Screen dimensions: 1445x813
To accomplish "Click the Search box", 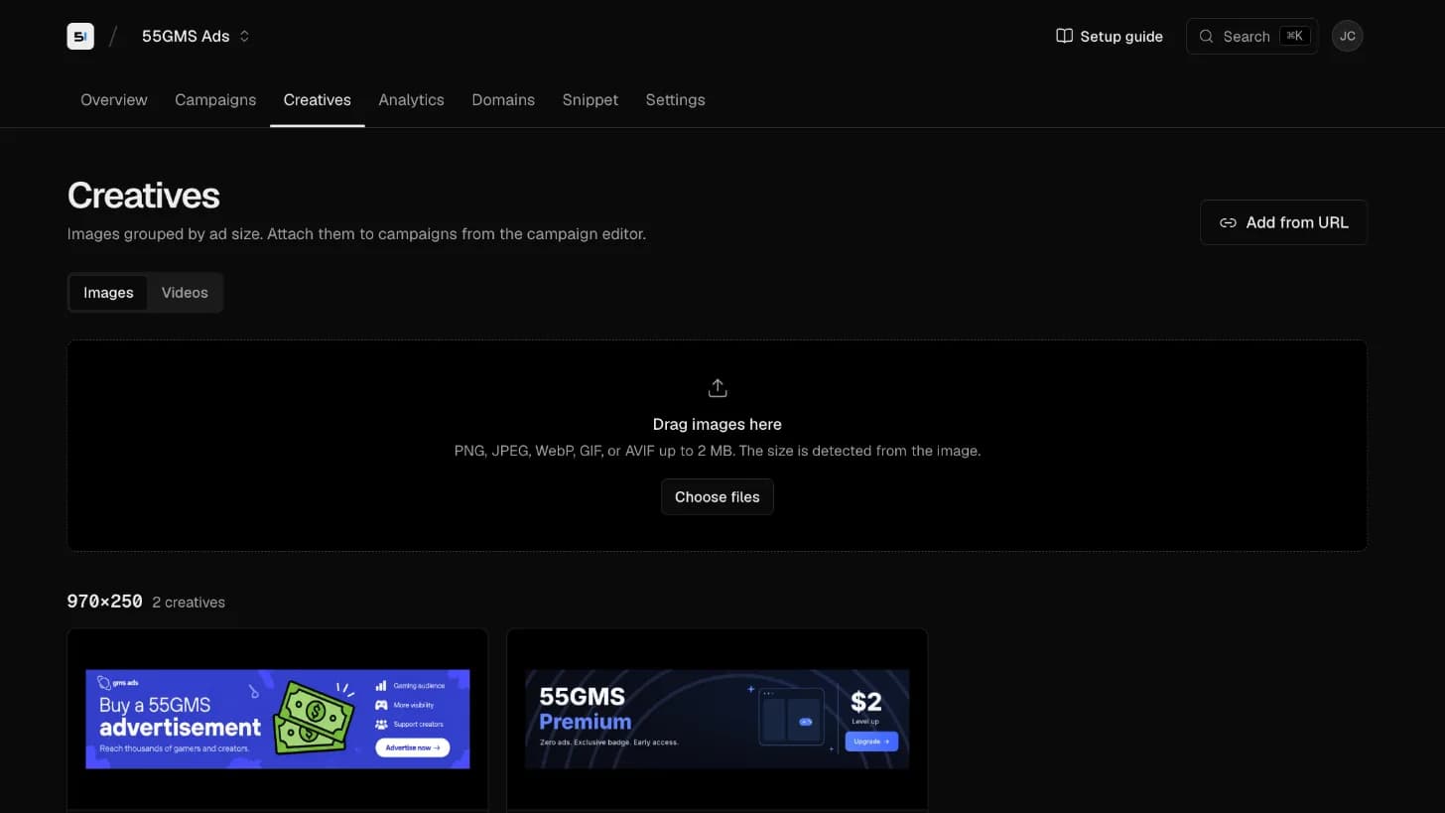I will pos(1251,36).
